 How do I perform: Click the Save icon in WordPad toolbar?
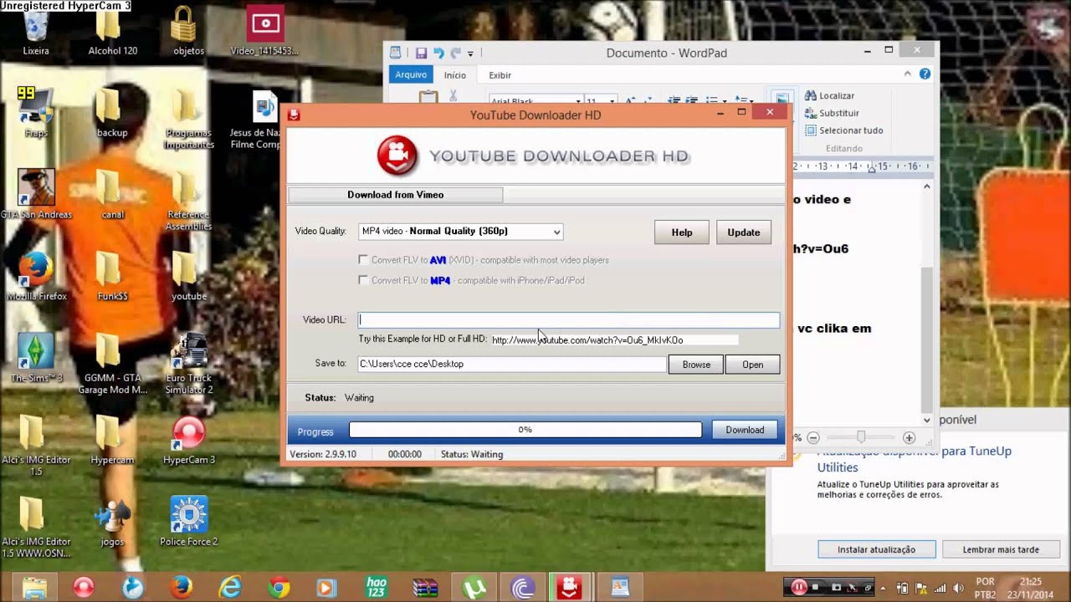pyautogui.click(x=421, y=53)
